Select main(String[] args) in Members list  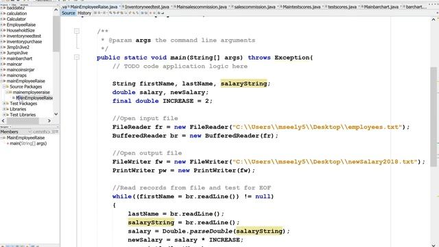pyautogui.click(x=28, y=143)
